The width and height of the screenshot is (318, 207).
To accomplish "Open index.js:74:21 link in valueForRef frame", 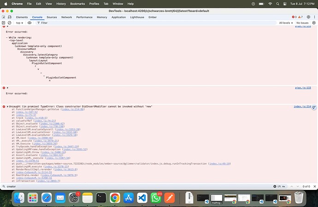I will coord(45,121).
